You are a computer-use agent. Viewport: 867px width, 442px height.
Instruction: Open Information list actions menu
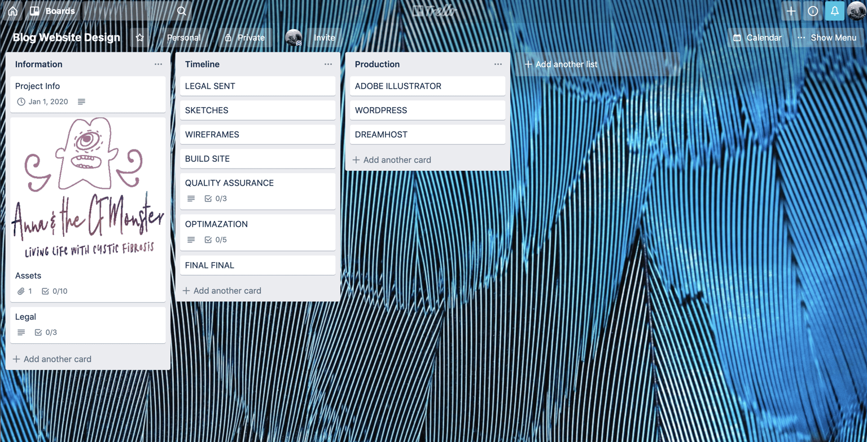158,64
